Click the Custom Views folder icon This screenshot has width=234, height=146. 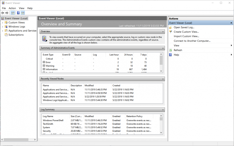tap(6, 22)
